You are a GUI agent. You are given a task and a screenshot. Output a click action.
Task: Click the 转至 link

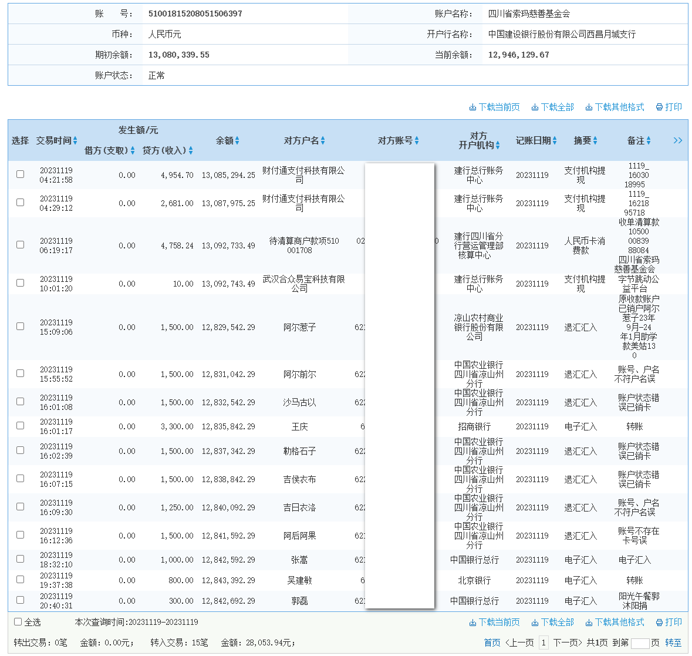point(673,642)
